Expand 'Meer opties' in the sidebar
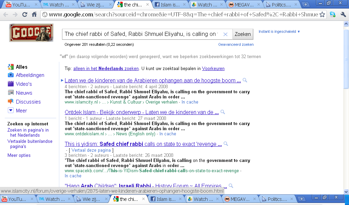Screen dimensions: 349x205 19,155
